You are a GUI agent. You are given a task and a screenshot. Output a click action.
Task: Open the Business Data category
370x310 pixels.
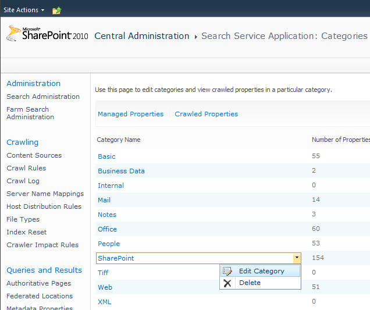click(x=121, y=171)
